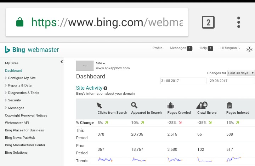Click the 20,735 This Period value
255x166 pixels.
[137, 134]
